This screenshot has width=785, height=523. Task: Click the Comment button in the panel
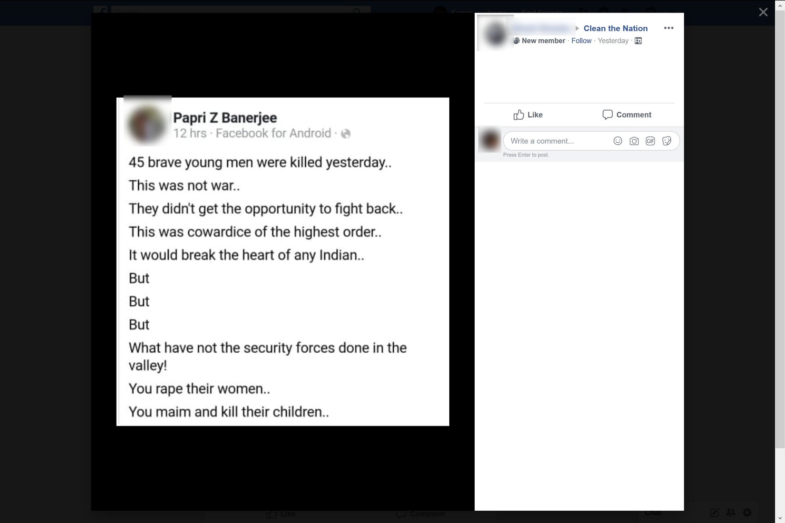[627, 115]
